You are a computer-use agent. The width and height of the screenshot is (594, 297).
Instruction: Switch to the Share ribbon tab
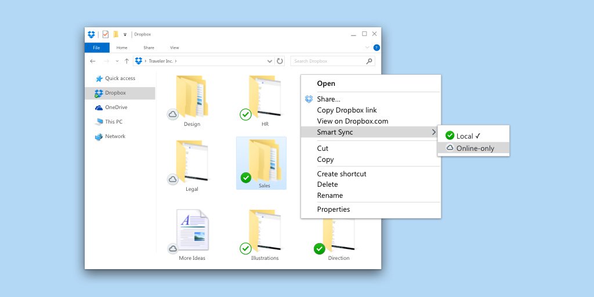tap(149, 48)
